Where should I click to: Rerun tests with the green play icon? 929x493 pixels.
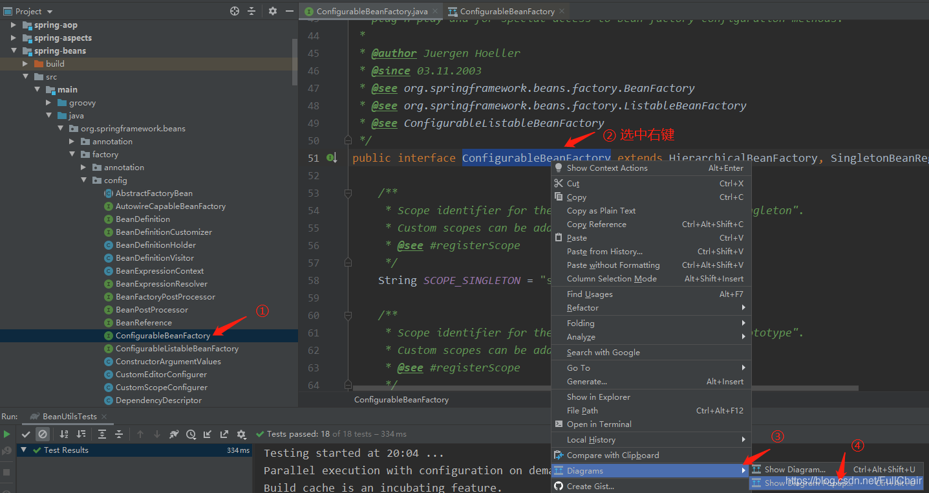6,434
